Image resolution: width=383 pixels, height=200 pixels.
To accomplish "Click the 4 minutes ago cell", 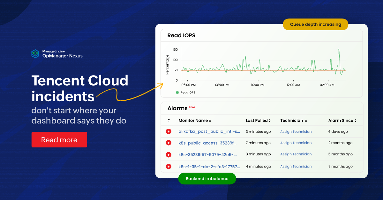I will [258, 167].
